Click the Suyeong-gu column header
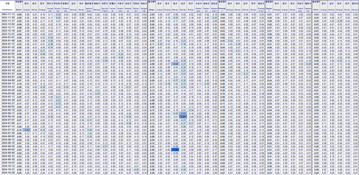The image size is (359, 175). coord(120,7)
